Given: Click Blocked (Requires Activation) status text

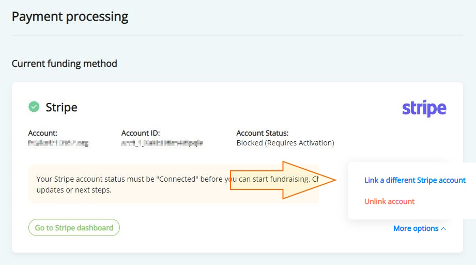Looking at the screenshot, I should (x=285, y=143).
